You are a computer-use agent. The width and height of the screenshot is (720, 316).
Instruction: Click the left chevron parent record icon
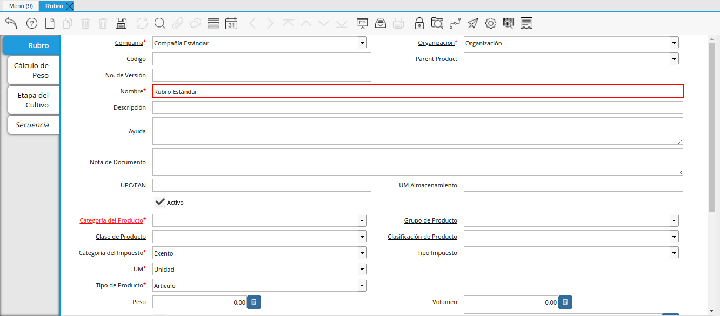coord(252,23)
